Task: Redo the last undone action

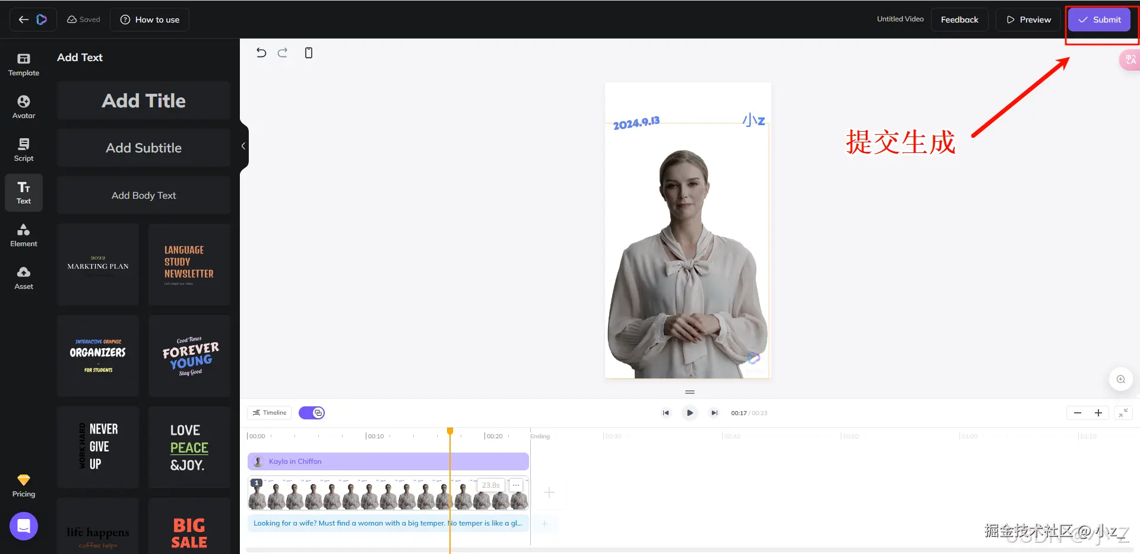Action: point(283,53)
